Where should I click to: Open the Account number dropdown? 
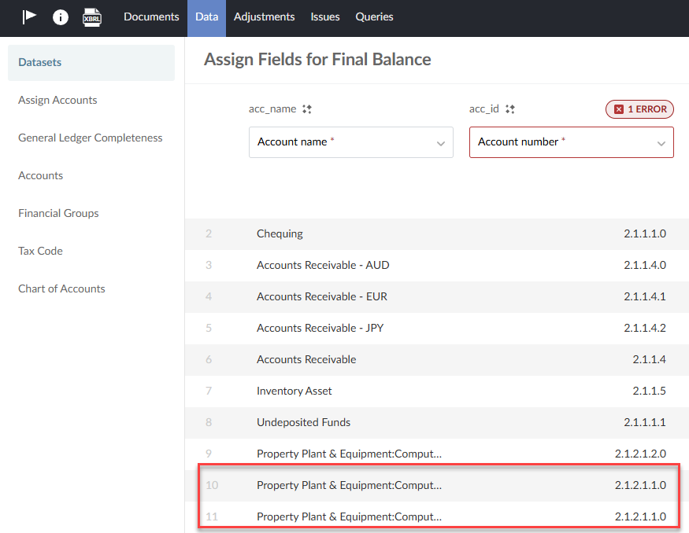coord(571,142)
